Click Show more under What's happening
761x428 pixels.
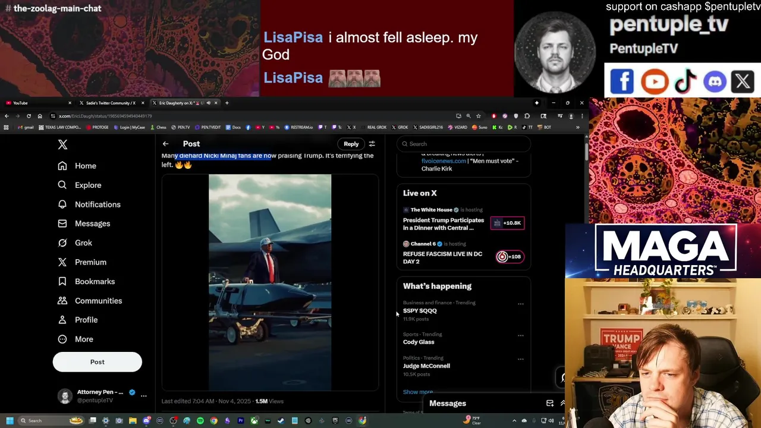pos(418,392)
